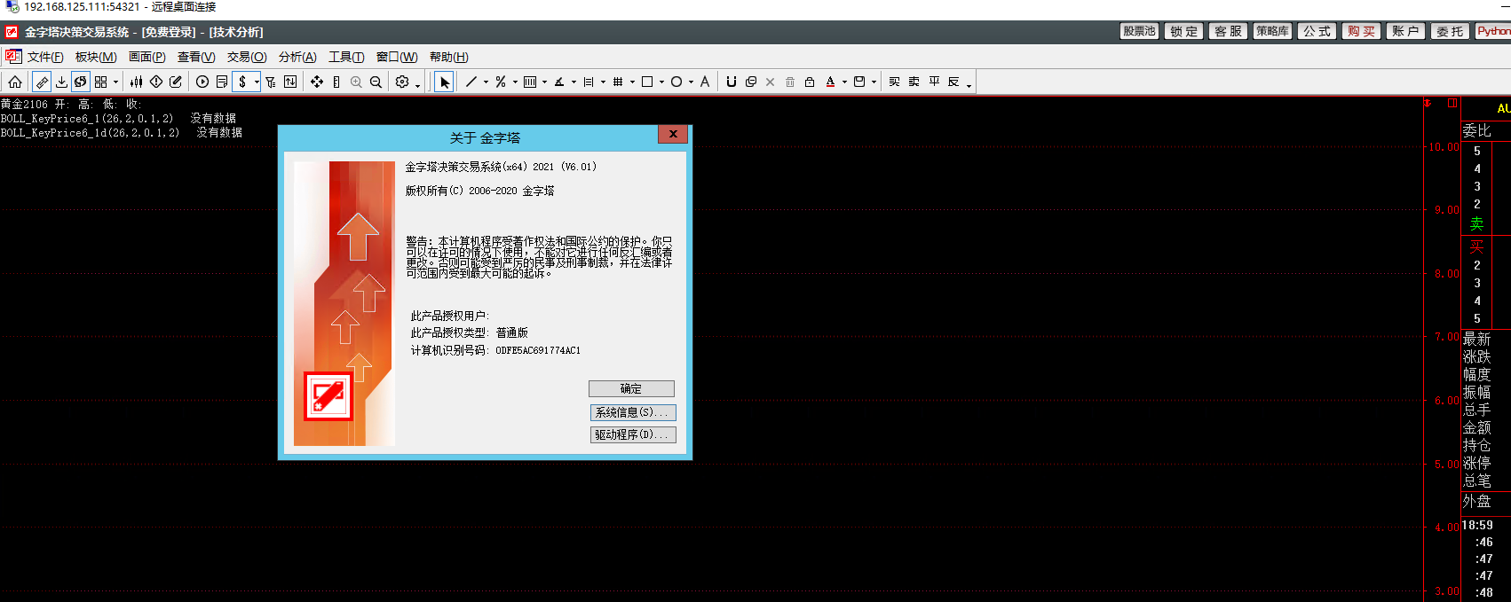Expand the vertical bars tool dropdown
This screenshot has width=1511, height=602.
click(544, 82)
